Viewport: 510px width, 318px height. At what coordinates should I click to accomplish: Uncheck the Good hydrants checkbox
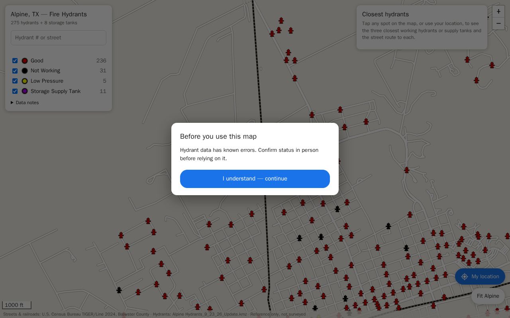15,61
